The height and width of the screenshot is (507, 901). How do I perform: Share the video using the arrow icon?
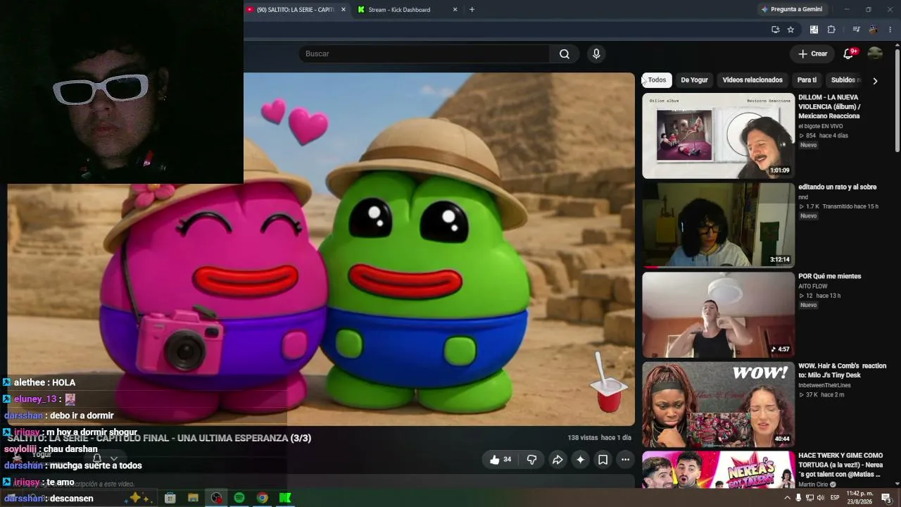pyautogui.click(x=557, y=460)
